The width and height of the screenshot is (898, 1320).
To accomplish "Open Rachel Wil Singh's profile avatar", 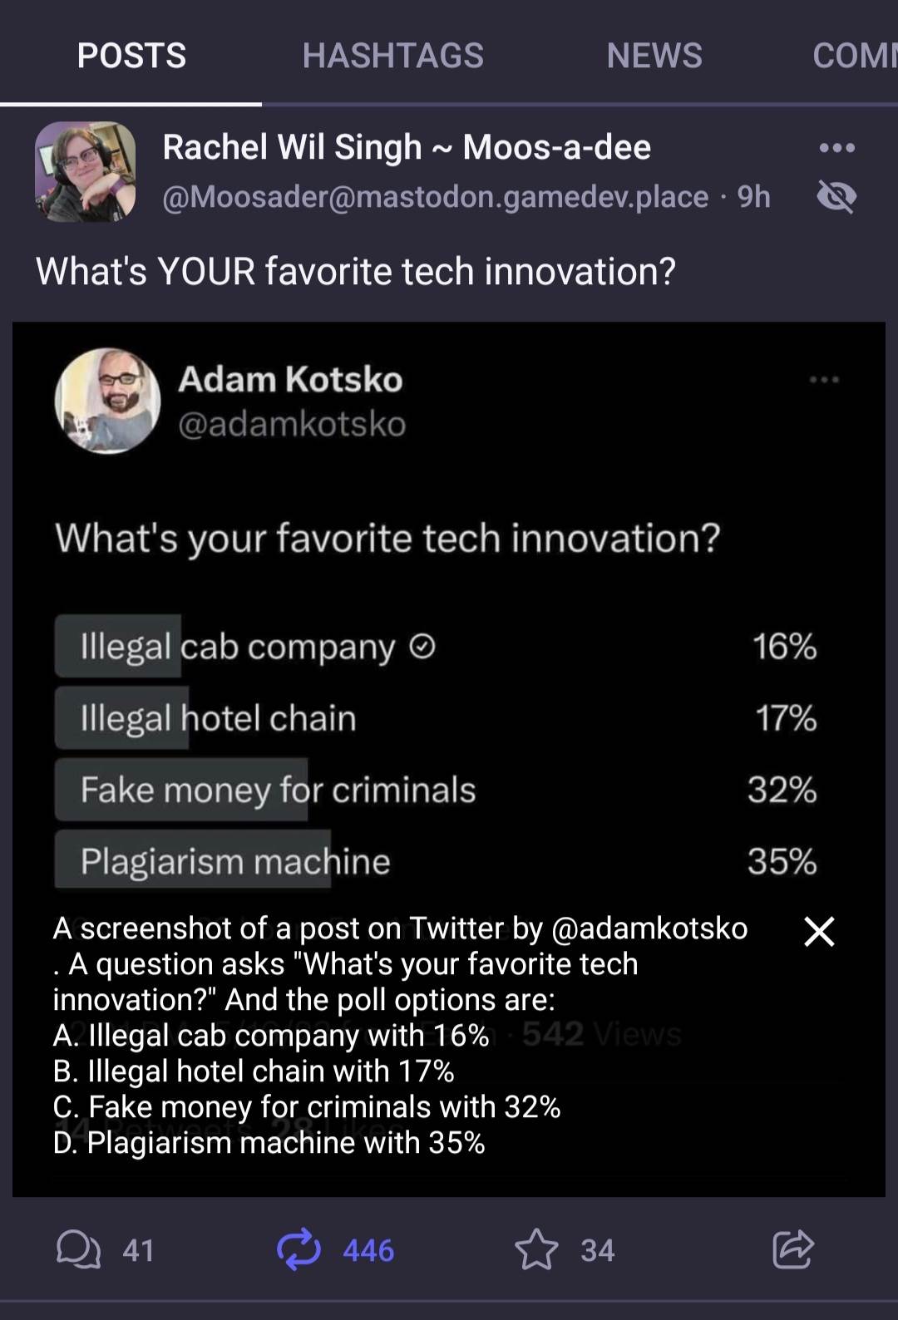I will click(x=86, y=171).
